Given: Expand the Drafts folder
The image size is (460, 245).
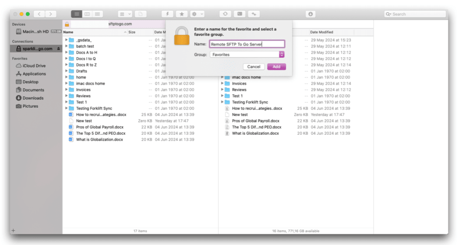Looking at the screenshot, I should (x=66, y=71).
